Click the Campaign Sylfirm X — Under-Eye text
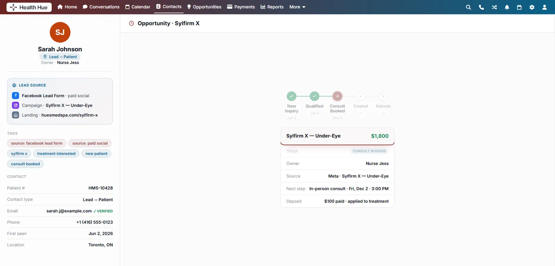 click(x=57, y=105)
